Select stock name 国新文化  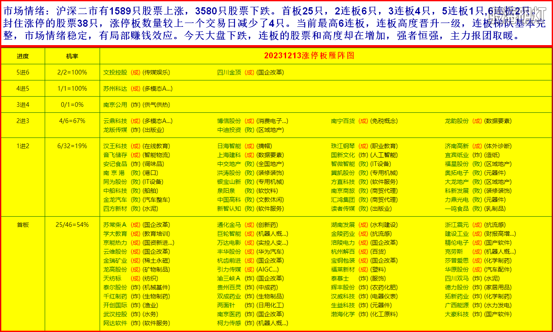click(x=343, y=155)
